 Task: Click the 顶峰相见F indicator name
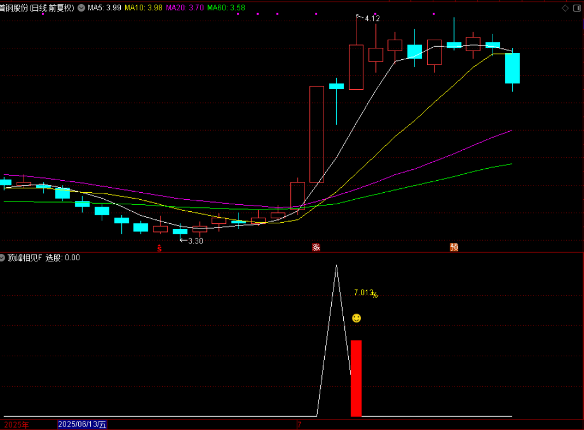[24, 258]
